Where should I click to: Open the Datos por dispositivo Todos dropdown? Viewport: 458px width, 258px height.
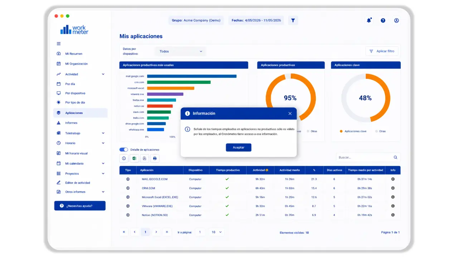coord(181,51)
